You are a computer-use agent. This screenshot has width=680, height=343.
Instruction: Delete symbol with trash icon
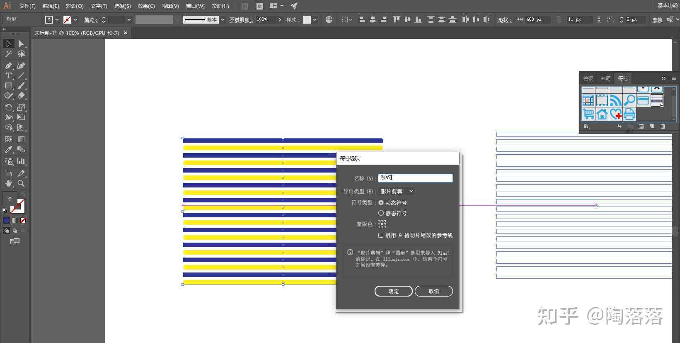(x=663, y=126)
